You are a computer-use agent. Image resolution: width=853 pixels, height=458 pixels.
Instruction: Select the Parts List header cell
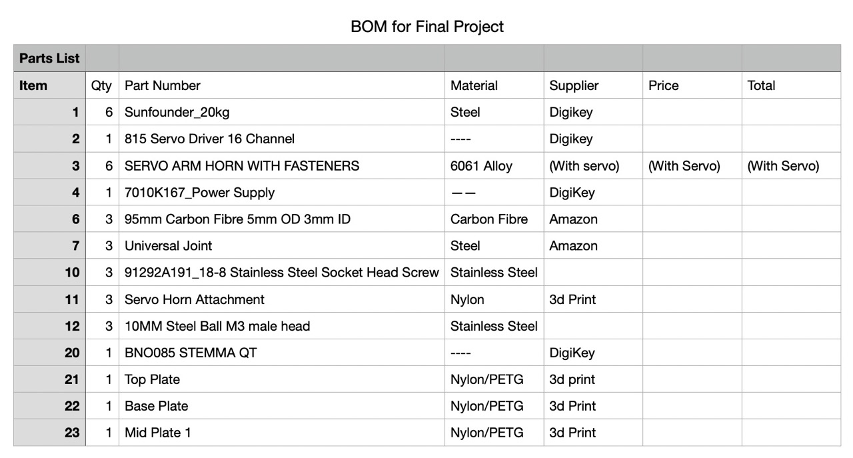pos(49,58)
